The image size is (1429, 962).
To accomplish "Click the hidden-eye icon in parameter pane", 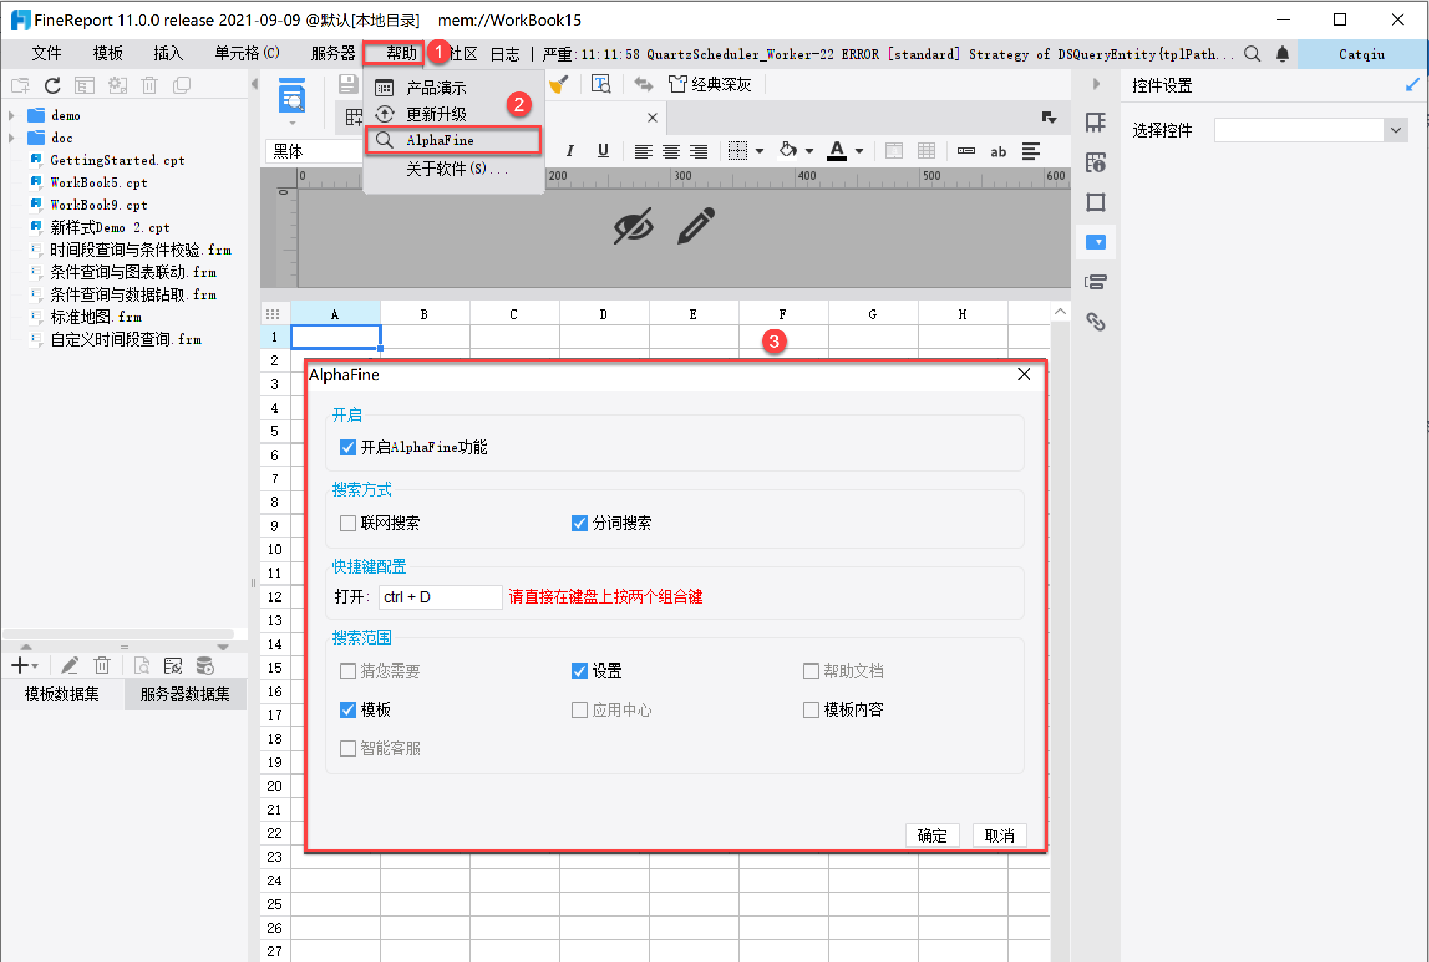I will [633, 226].
